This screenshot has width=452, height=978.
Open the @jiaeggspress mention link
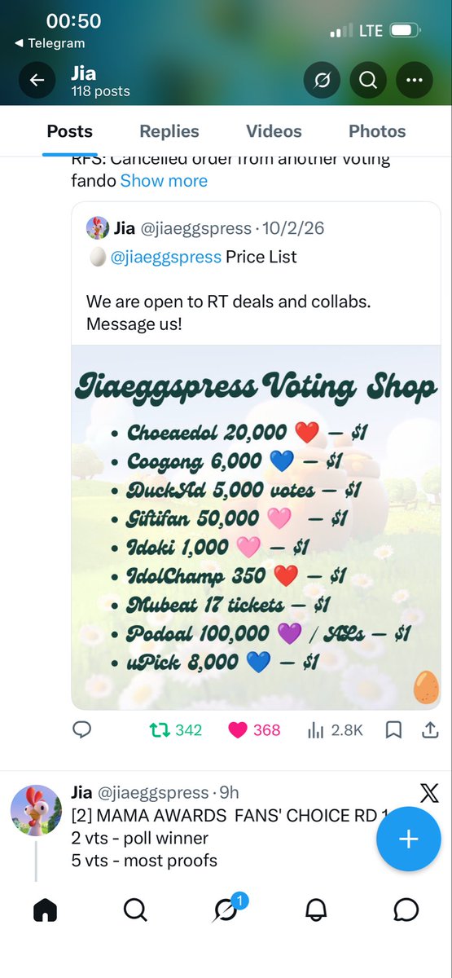(x=165, y=258)
